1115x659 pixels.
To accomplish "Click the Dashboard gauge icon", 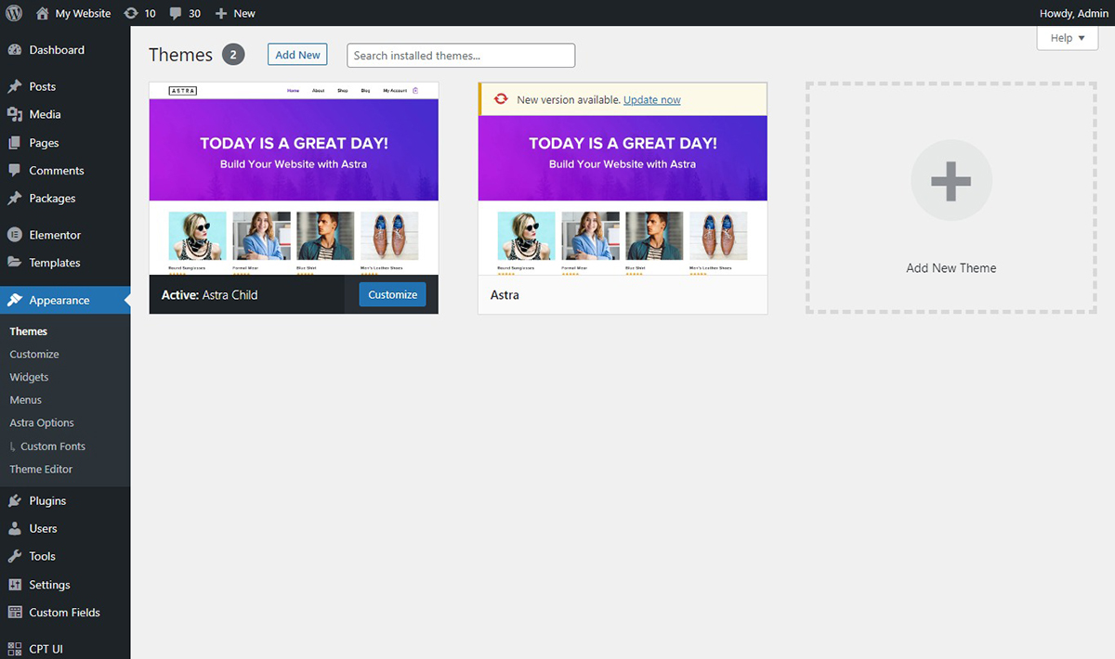I will [x=14, y=50].
